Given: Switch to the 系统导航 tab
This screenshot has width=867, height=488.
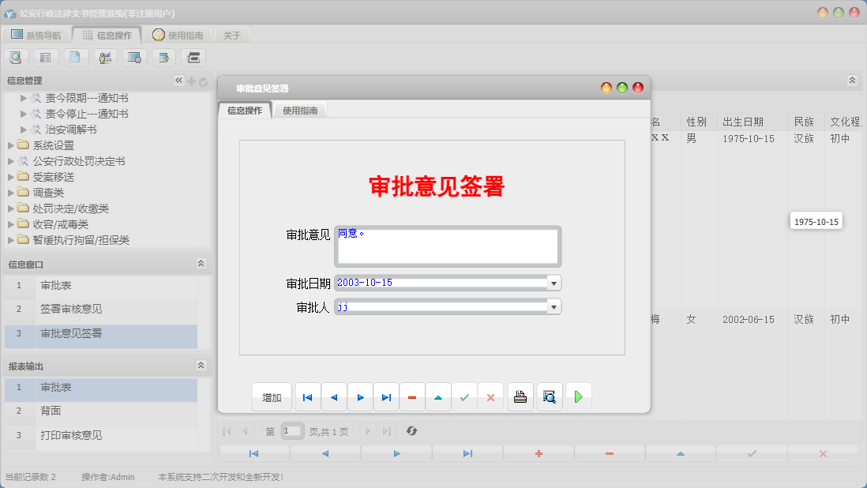Looking at the screenshot, I should (36, 34).
